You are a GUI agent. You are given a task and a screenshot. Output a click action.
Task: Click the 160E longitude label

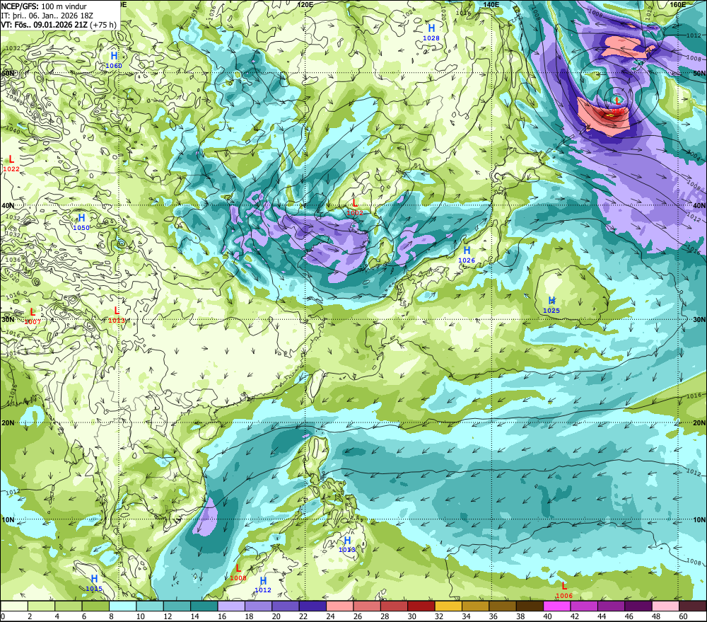tap(678, 4)
